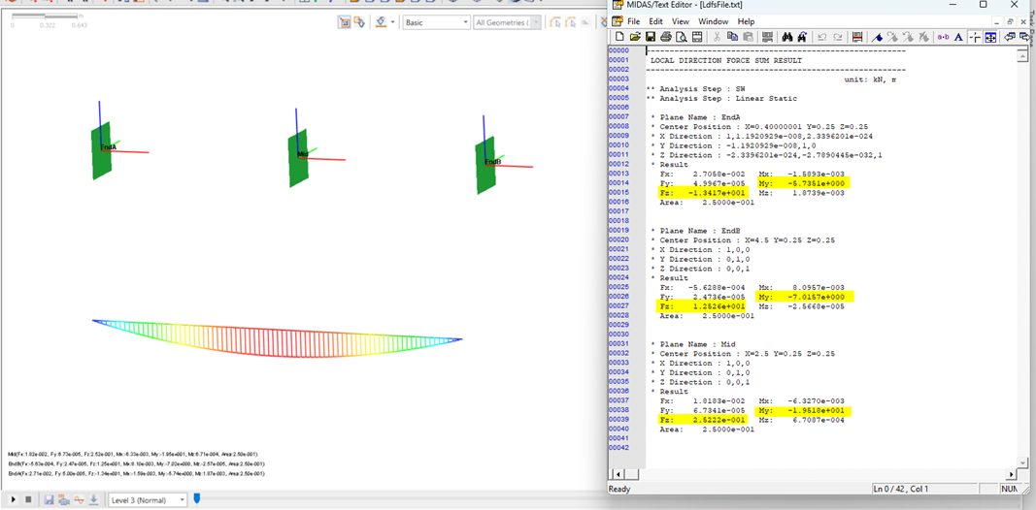Viewport: 1036px width, 510px height.
Task: Click the Text Editor horizontal scrollbar right arrow
Action: point(1011,474)
